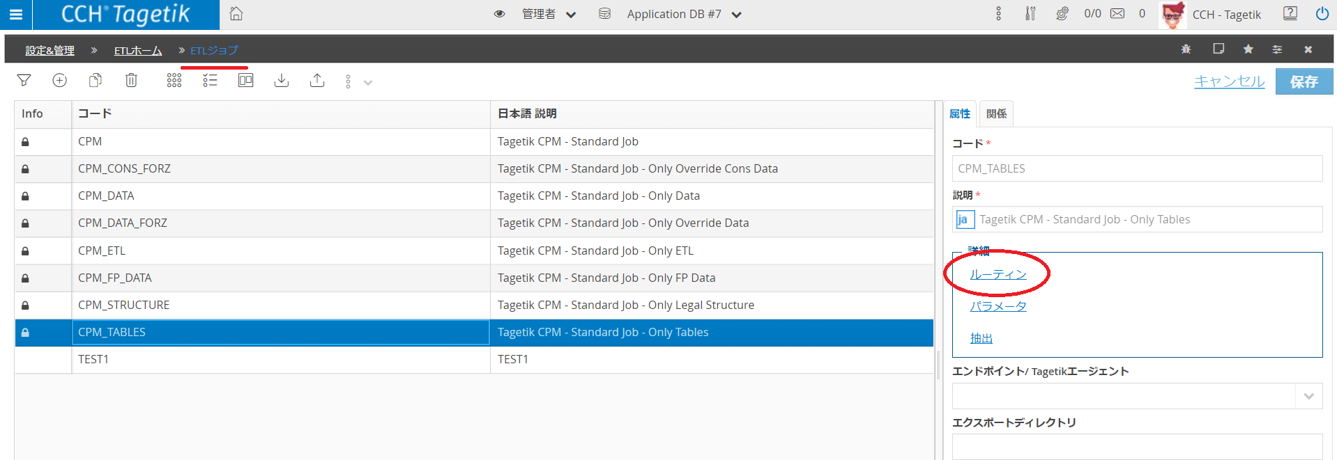Expand the endpoint/Tagetik agent combo box
The image size is (1337, 460).
[x=1308, y=396]
